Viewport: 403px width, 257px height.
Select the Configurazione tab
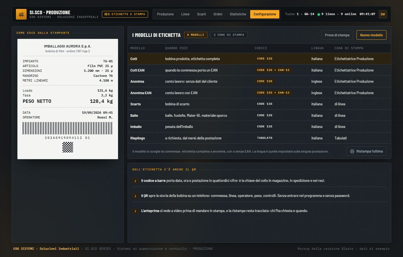[x=265, y=14]
